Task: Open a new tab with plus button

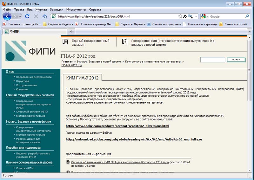Action: tap(71, 32)
